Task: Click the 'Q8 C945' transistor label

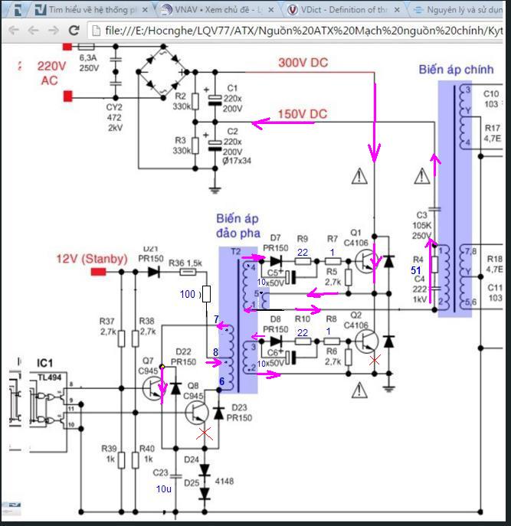Action: tap(193, 390)
